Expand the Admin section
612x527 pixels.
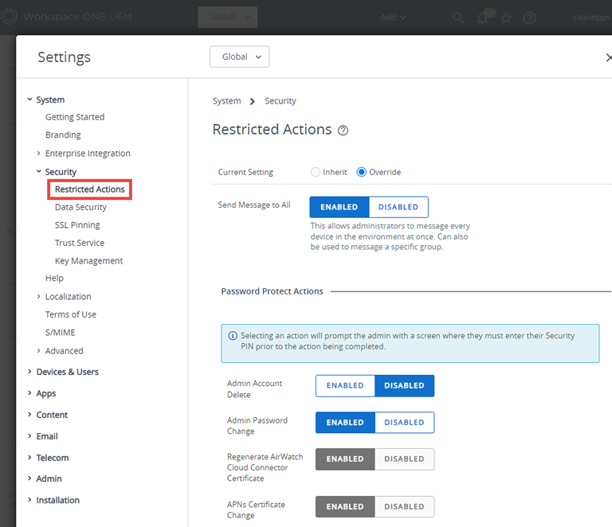click(x=29, y=478)
